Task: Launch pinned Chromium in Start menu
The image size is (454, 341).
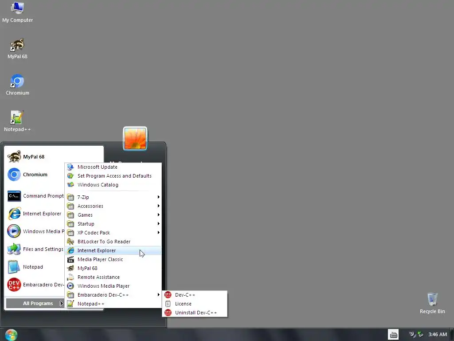Action: click(35, 174)
